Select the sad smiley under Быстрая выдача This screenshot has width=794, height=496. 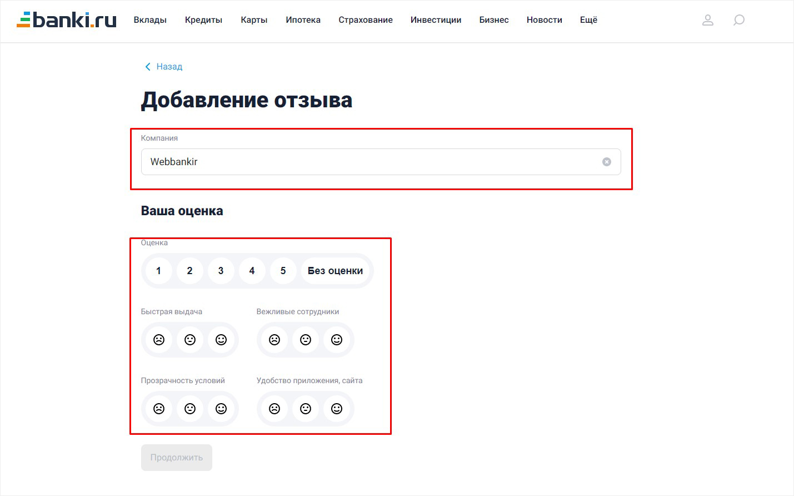(x=159, y=339)
